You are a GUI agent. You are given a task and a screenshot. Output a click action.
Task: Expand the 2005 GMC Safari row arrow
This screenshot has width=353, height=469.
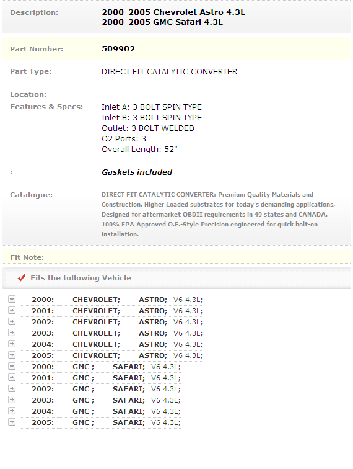12,422
